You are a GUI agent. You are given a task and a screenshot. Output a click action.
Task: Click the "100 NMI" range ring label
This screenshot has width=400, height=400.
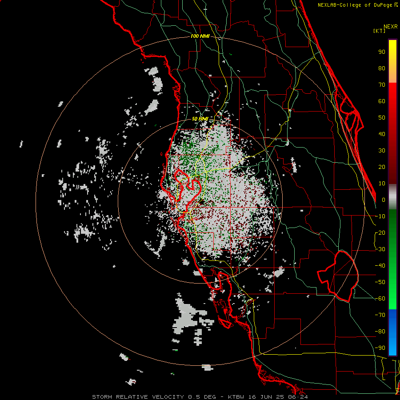pyautogui.click(x=200, y=36)
